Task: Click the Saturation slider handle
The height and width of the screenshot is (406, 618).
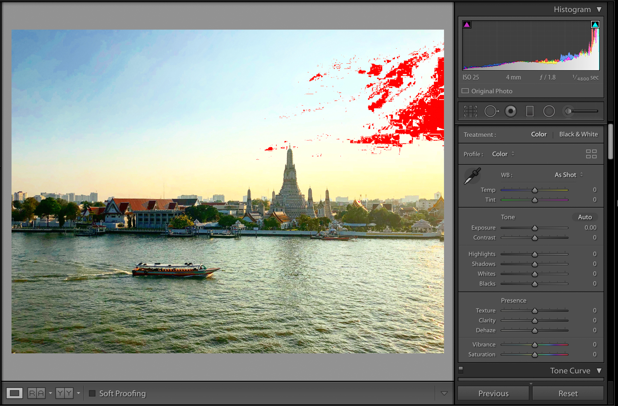Action: point(535,355)
